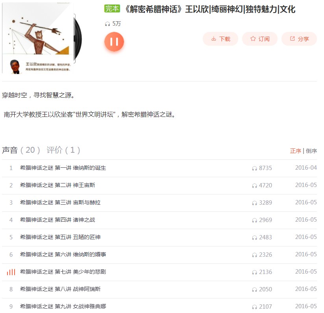The image size is (324, 313).
Task: Pause playback with the orange pause button
Action: 114,41
